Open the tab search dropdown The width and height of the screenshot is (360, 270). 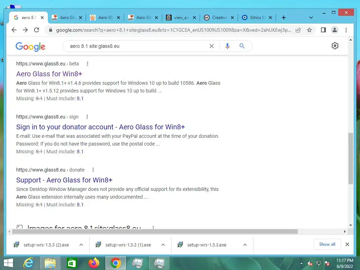click(311, 18)
